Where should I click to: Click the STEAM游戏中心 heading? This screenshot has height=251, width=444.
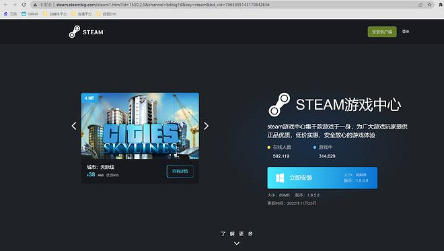[348, 104]
